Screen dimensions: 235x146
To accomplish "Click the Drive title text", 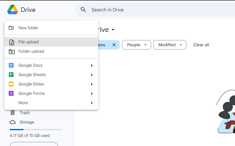I will [x=28, y=10].
